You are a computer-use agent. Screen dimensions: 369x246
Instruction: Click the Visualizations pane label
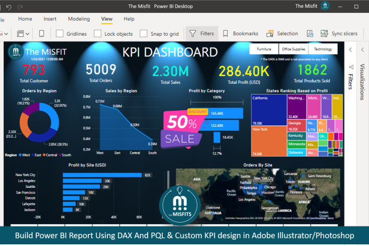coord(362,82)
